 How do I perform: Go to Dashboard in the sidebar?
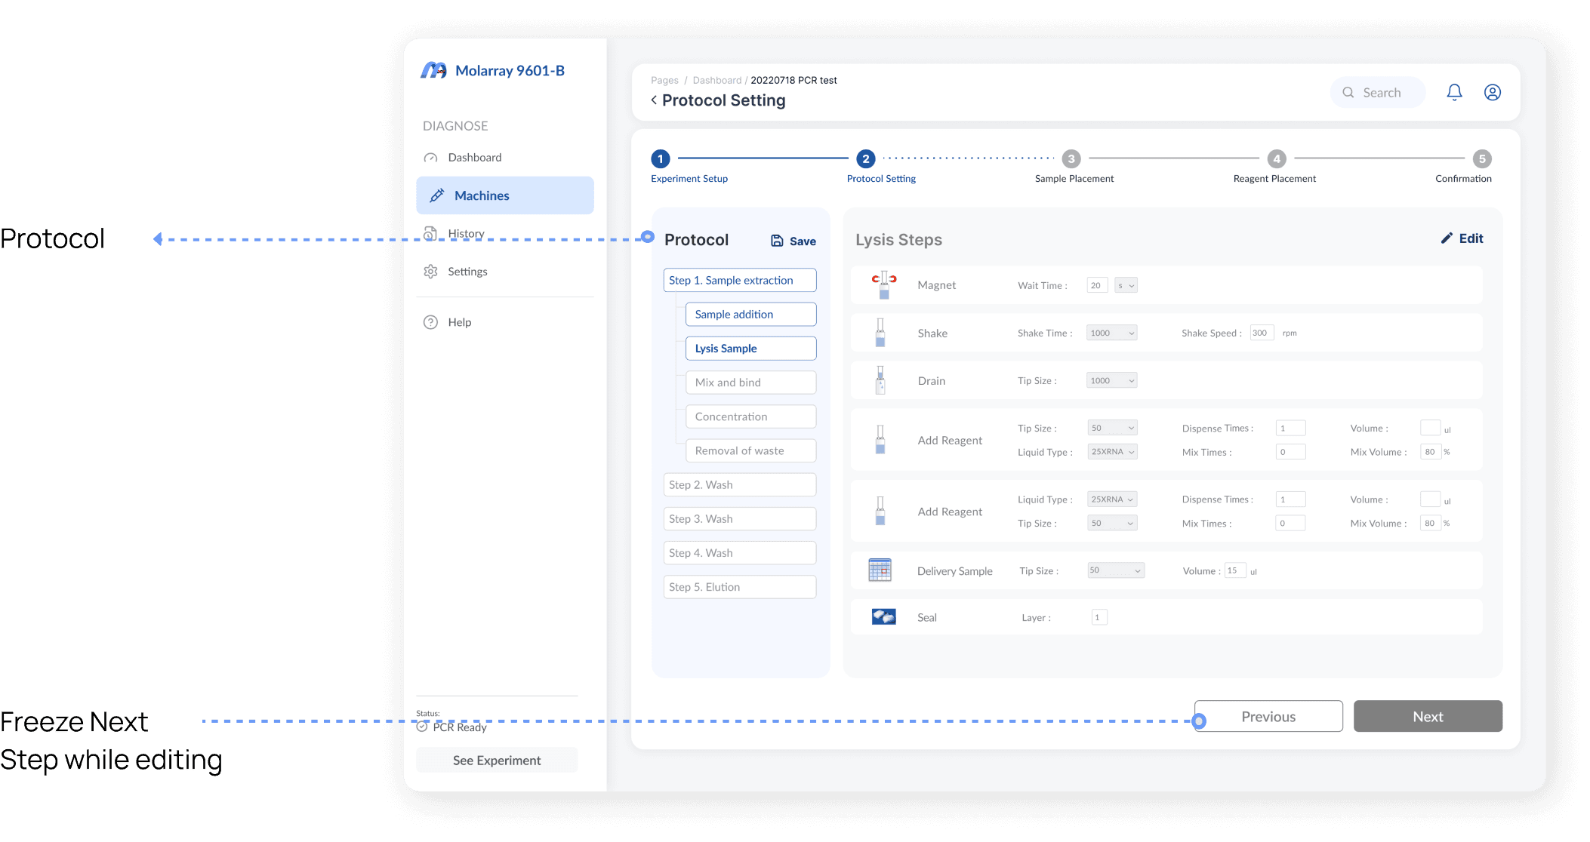coord(474,158)
